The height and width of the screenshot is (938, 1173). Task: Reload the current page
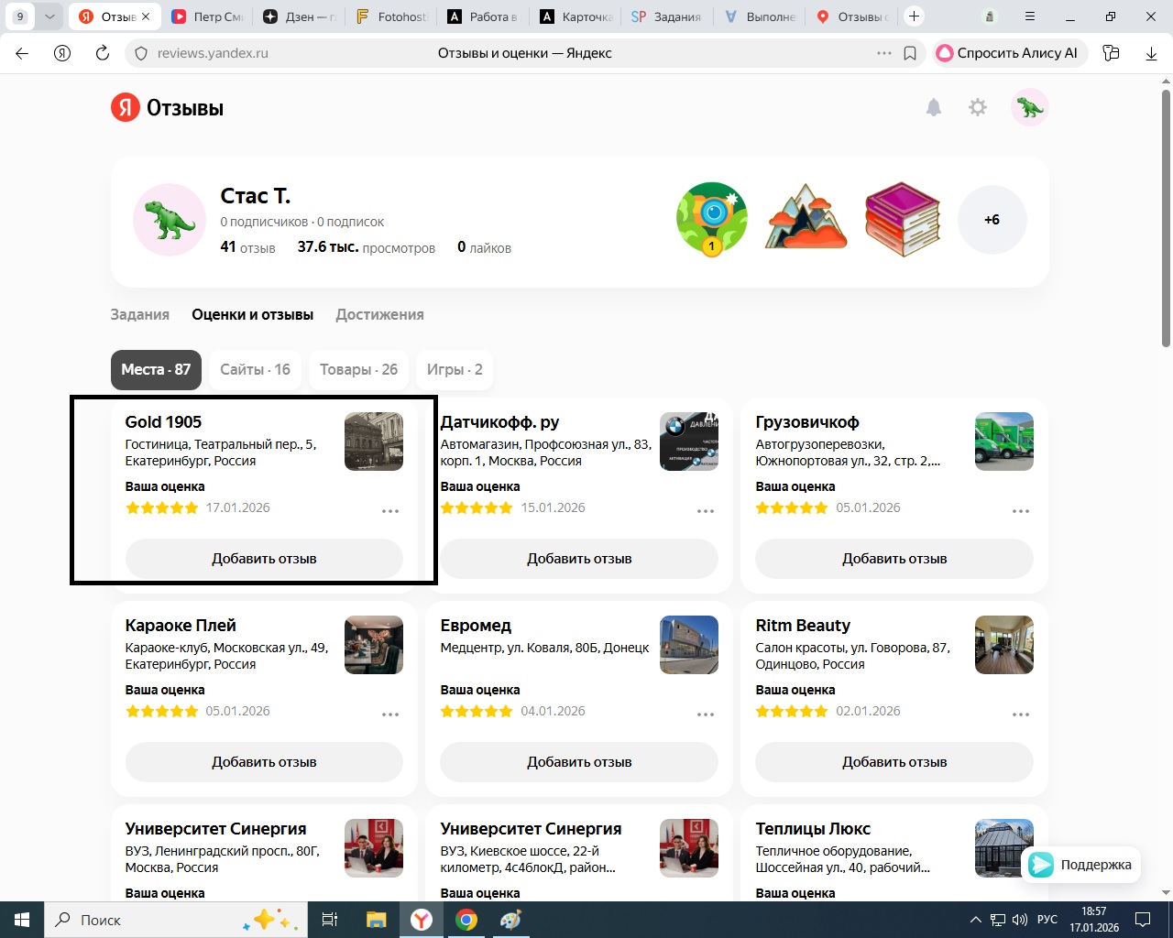(103, 53)
